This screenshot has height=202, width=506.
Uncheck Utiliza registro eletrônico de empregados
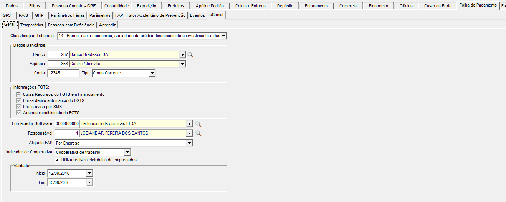58,160
